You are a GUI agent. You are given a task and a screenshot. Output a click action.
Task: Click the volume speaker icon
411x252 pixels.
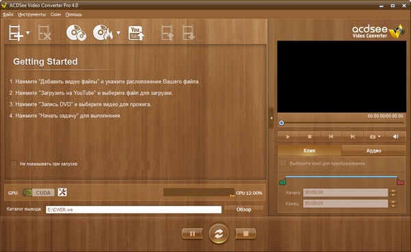pos(396,136)
